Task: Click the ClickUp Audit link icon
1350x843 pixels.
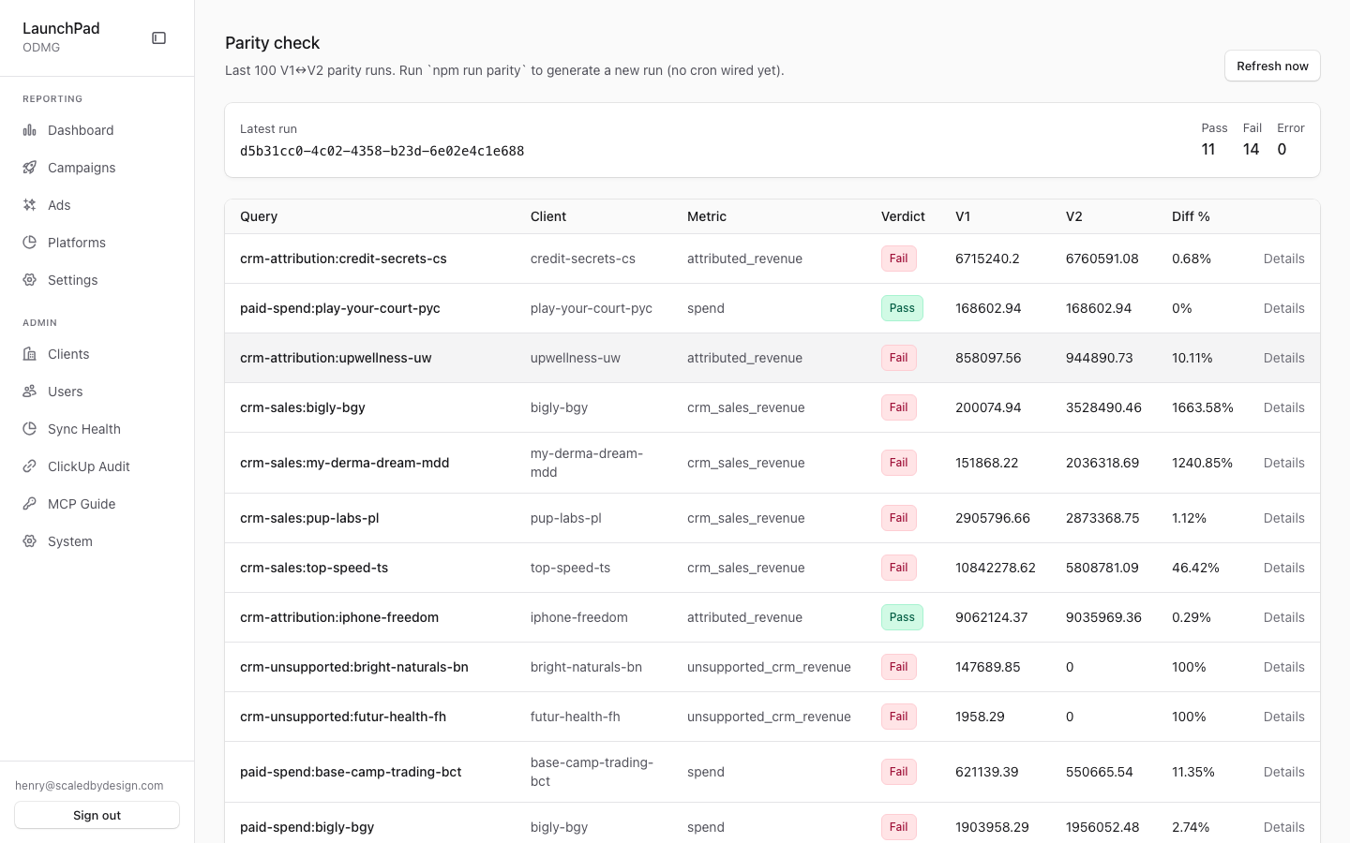Action: tap(30, 466)
